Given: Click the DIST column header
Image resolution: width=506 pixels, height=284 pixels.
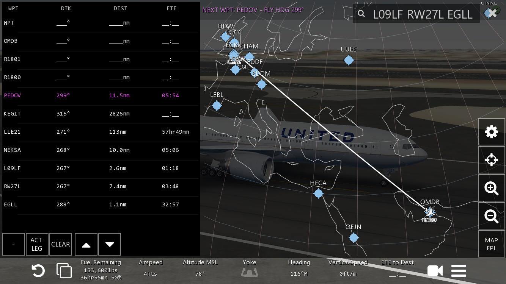Looking at the screenshot, I should click(120, 8).
